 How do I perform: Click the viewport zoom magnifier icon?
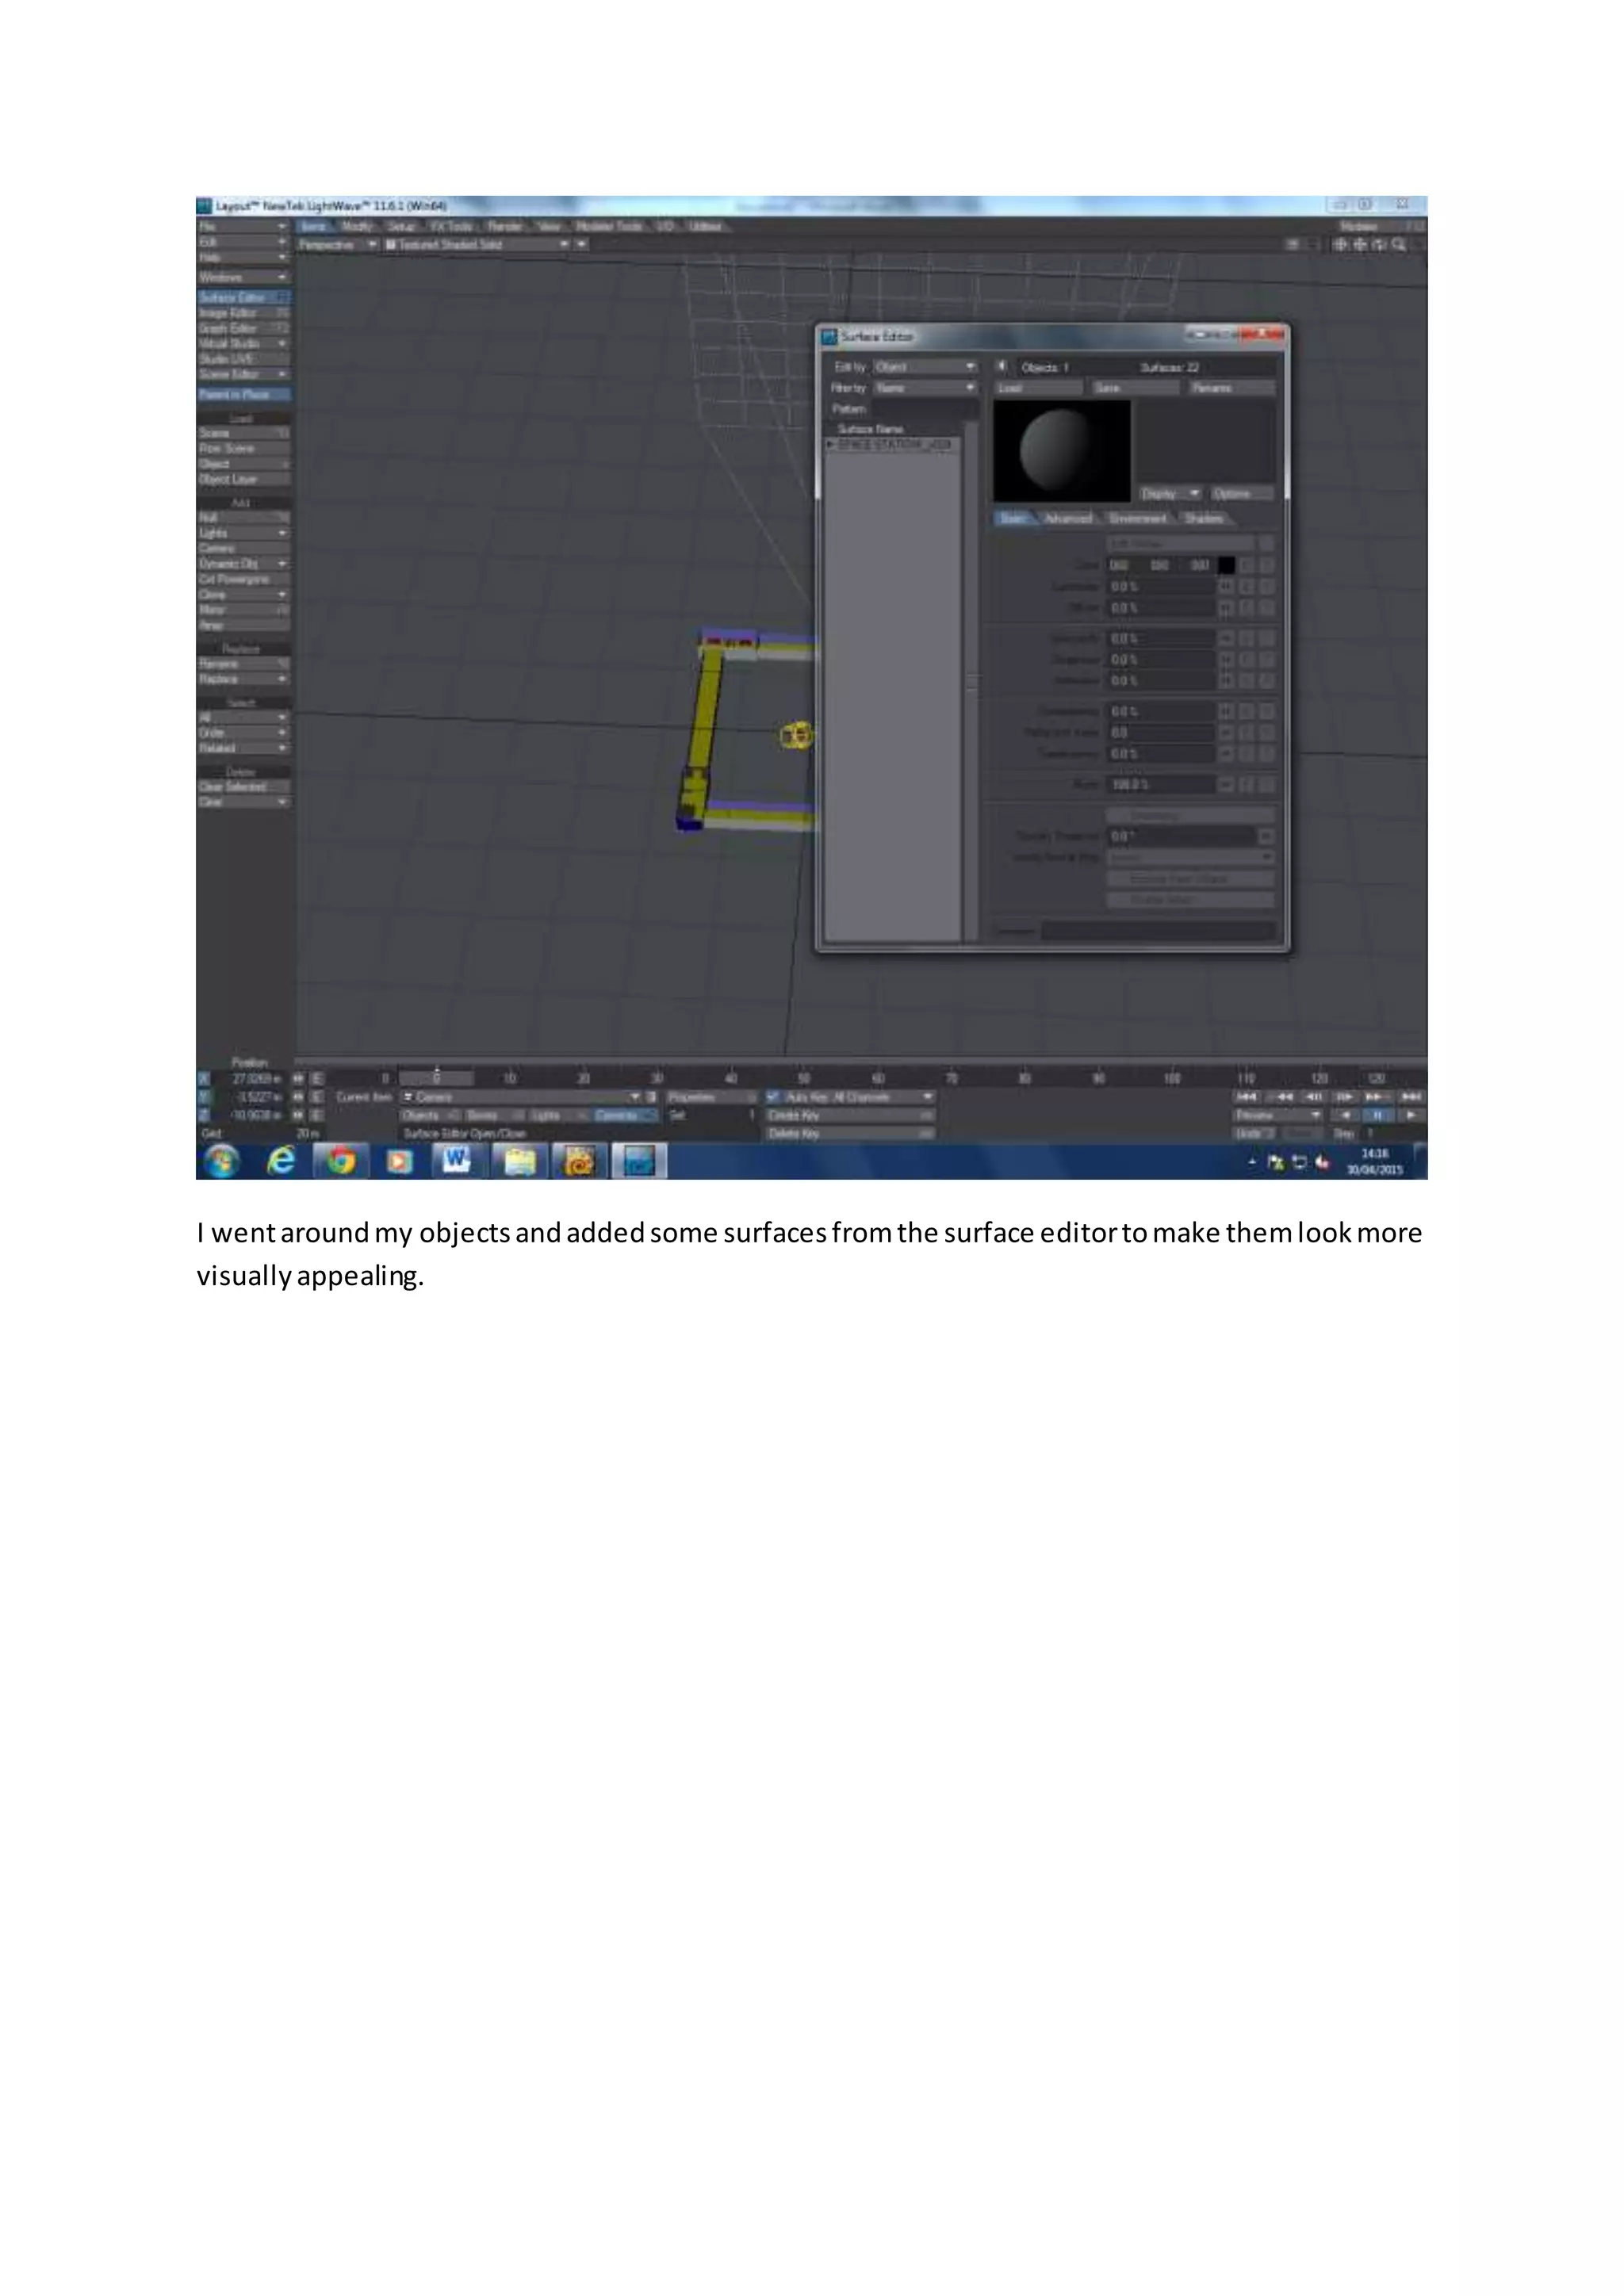(x=1398, y=244)
